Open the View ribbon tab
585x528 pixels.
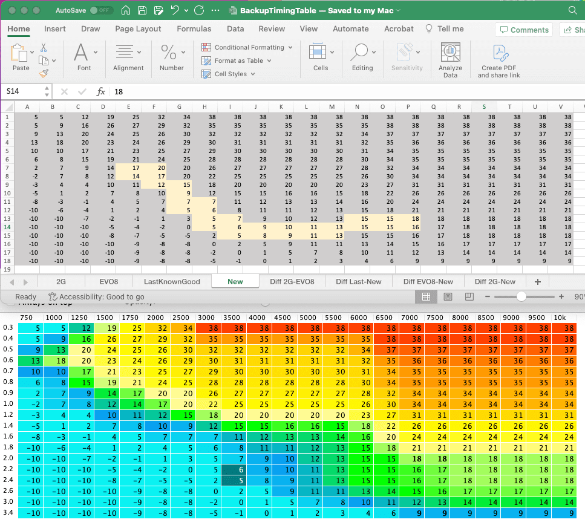coord(309,28)
